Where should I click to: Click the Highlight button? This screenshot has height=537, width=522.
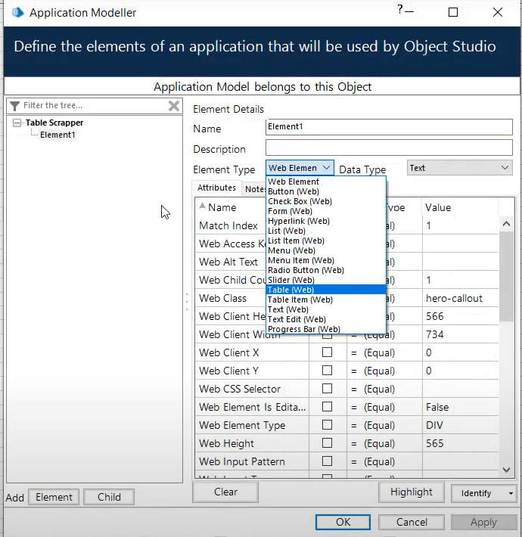(x=412, y=492)
